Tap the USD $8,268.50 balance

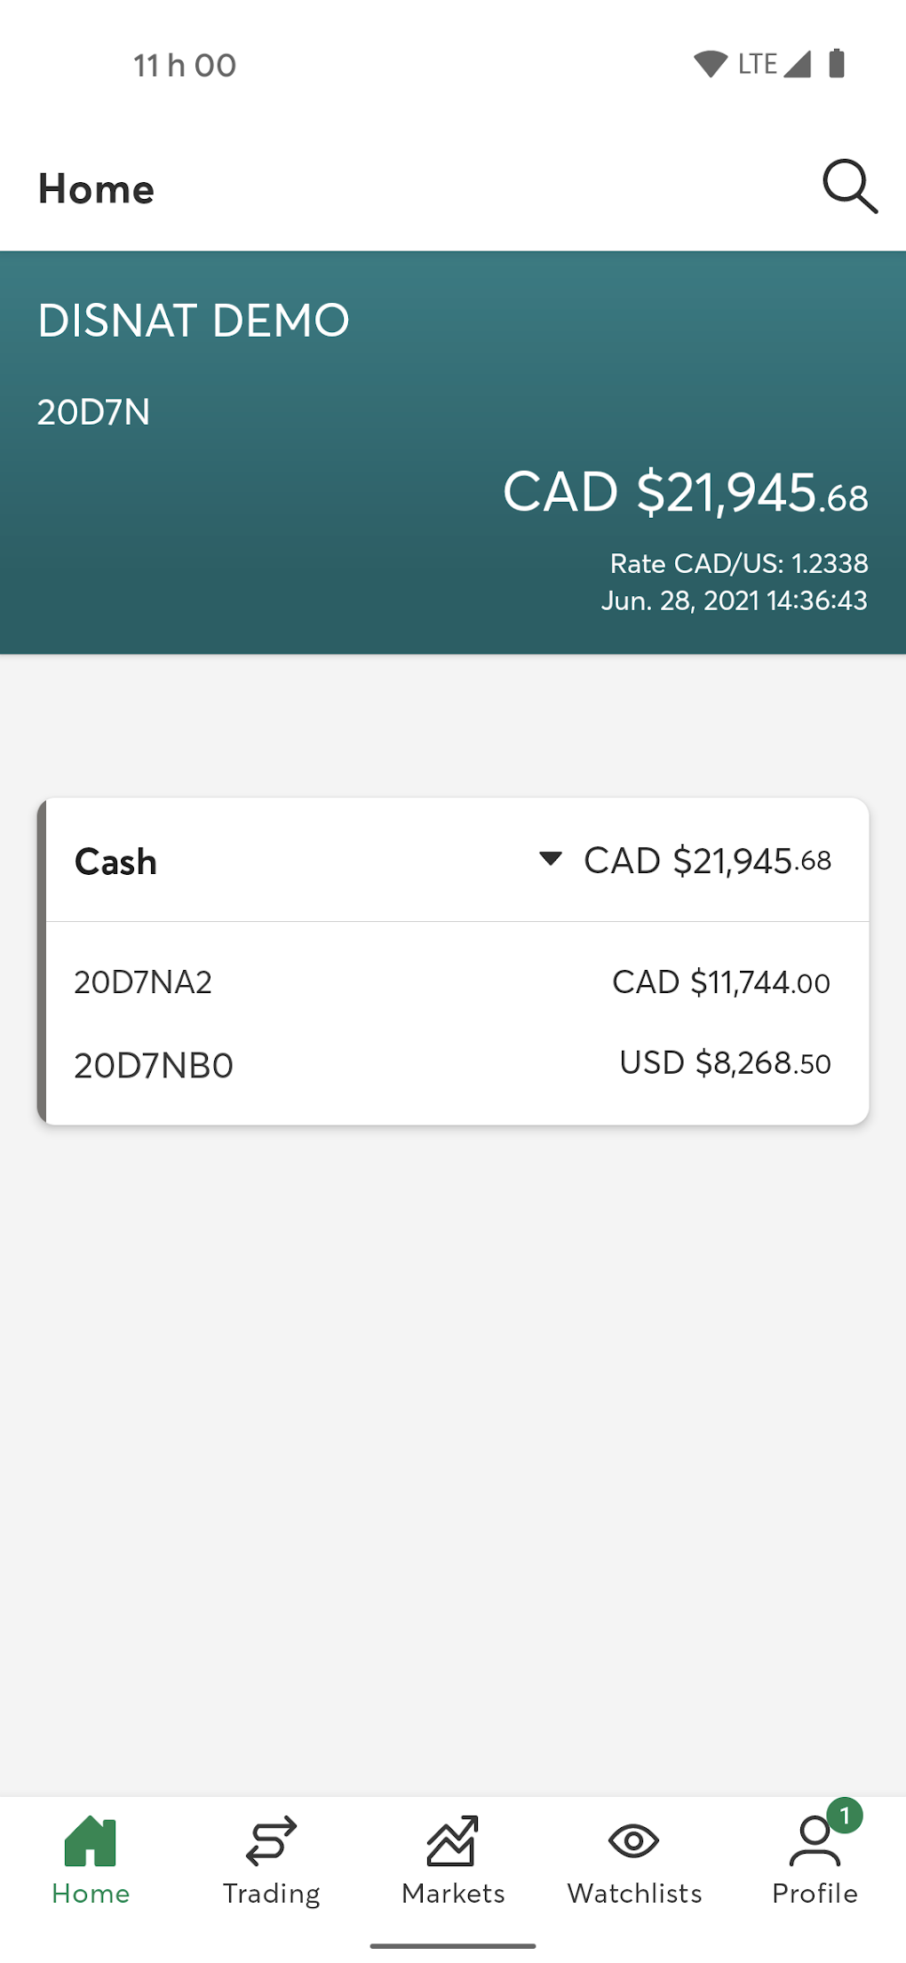click(x=725, y=1063)
